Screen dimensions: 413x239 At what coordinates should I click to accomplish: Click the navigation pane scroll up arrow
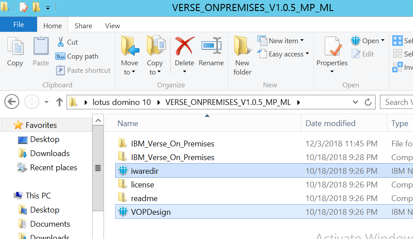tap(98, 120)
